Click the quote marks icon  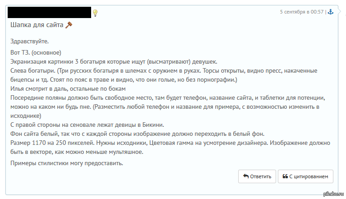point(286,176)
